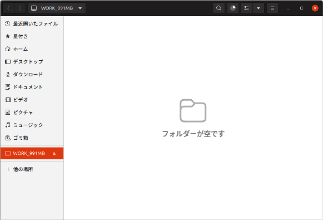Click the film icon beside ビデオ
The image size is (323, 220).
tap(8, 100)
